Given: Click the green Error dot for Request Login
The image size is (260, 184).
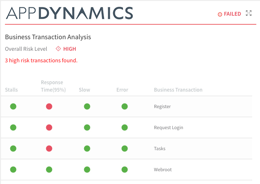Looking at the screenshot, I should pos(125,127).
